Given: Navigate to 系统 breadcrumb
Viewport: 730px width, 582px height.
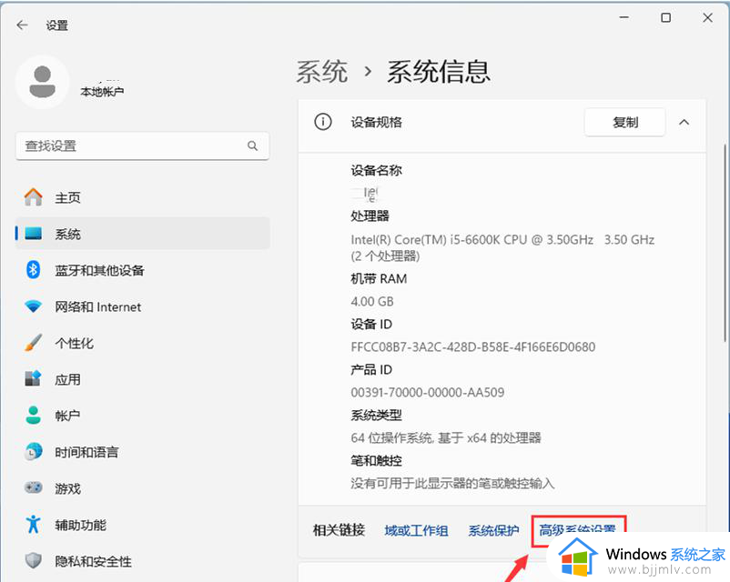Looking at the screenshot, I should [x=321, y=72].
